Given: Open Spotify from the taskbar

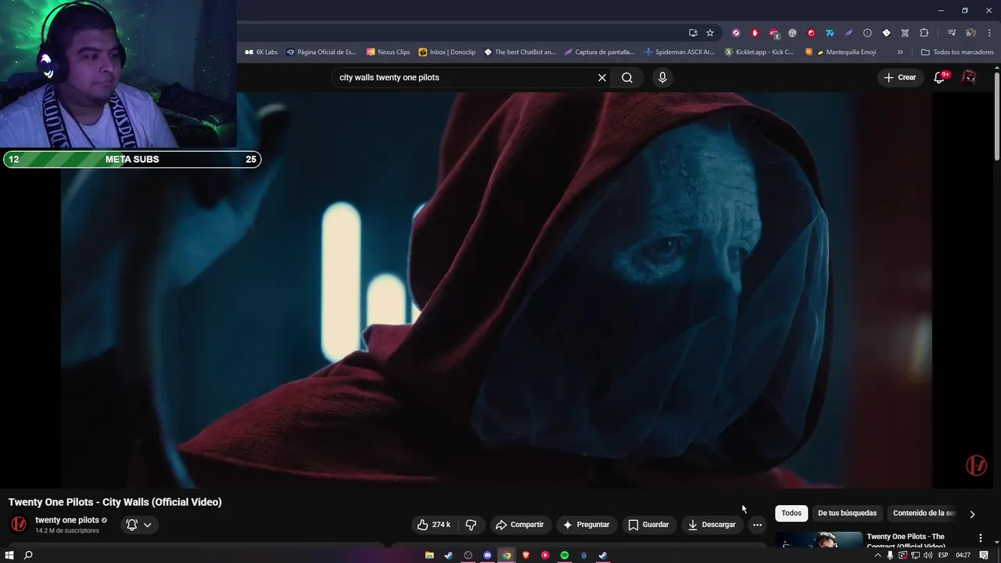Looking at the screenshot, I should tap(565, 555).
